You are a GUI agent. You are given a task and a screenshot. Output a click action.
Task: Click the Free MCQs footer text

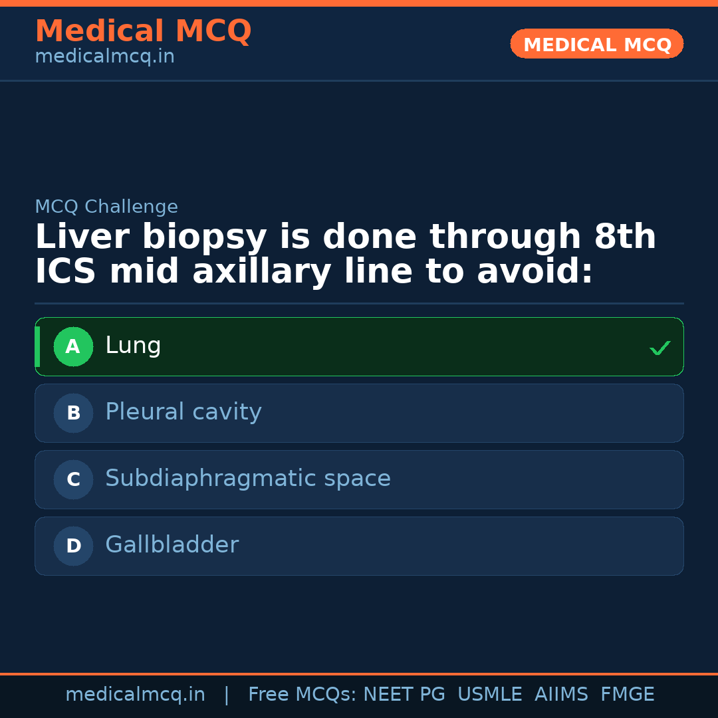tap(302, 695)
